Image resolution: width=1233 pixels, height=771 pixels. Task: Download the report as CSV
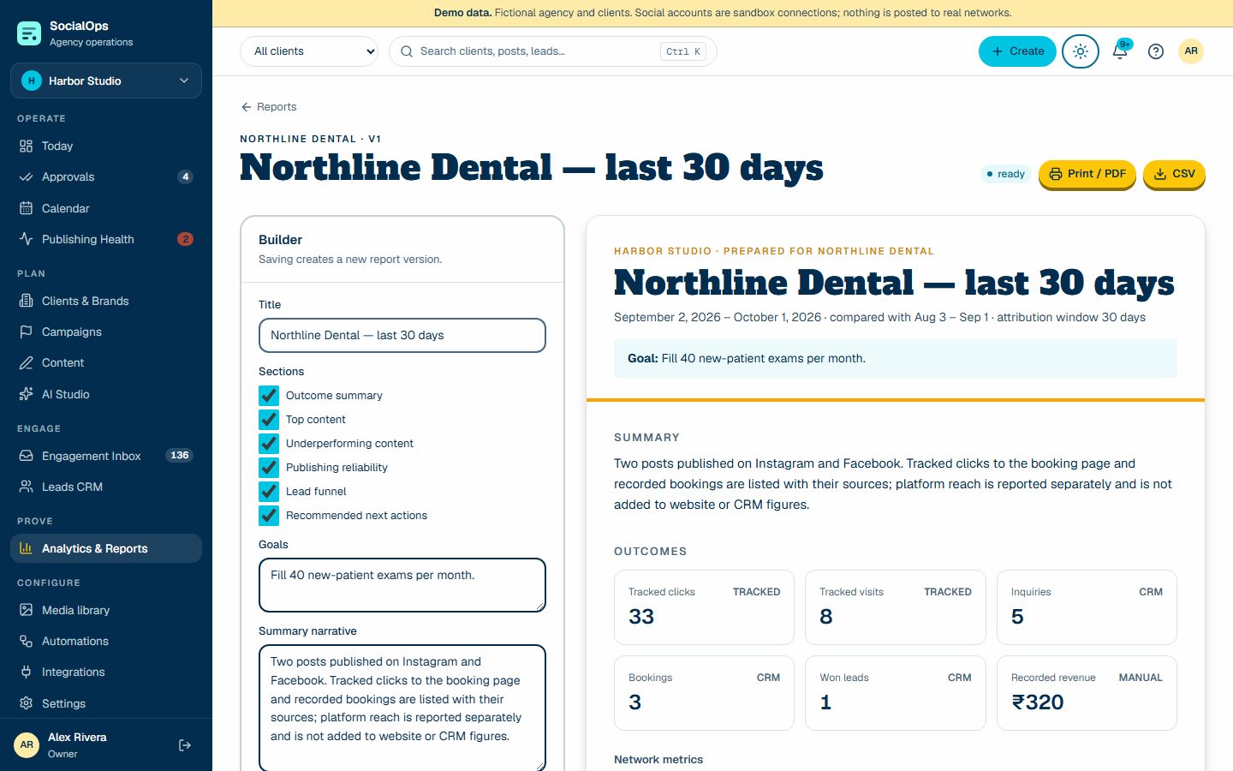coord(1174,174)
